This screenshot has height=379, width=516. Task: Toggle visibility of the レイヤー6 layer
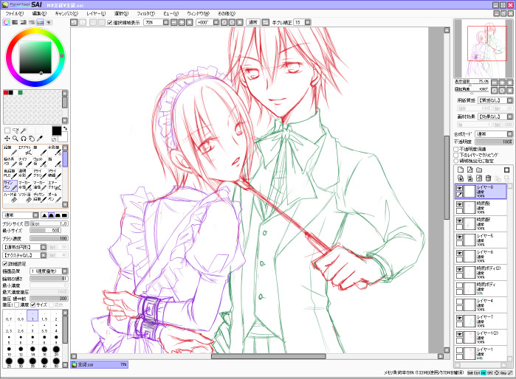pyautogui.click(x=459, y=253)
